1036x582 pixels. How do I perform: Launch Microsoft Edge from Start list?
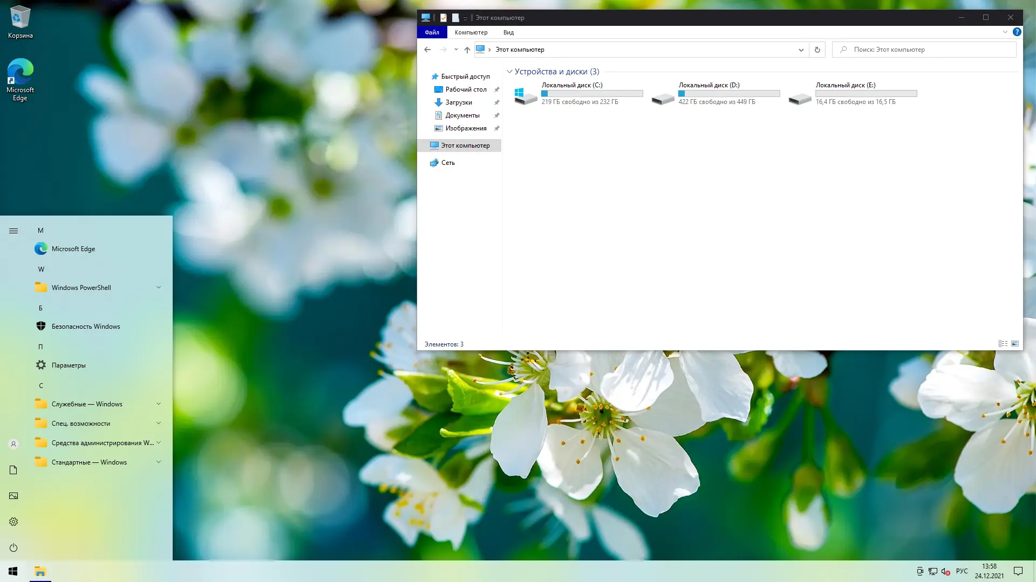73,248
